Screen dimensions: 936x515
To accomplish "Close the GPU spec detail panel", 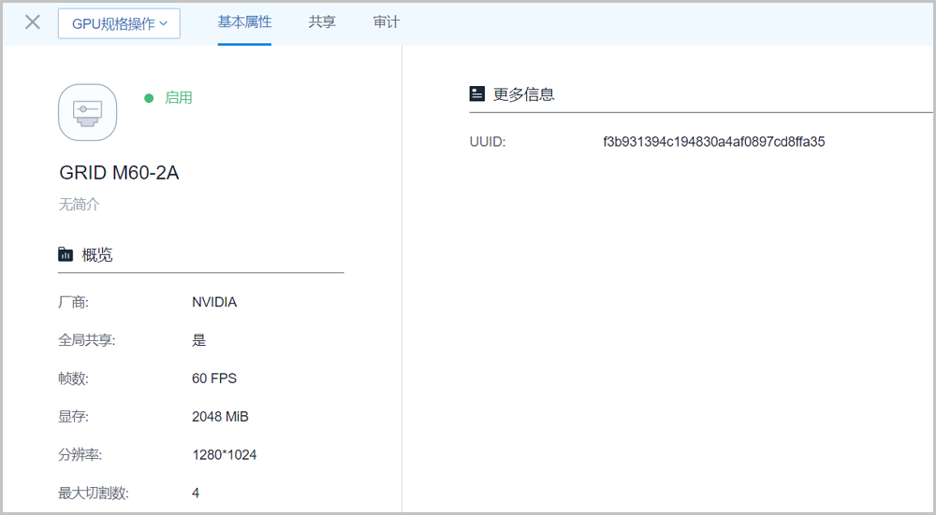I will [x=33, y=22].
